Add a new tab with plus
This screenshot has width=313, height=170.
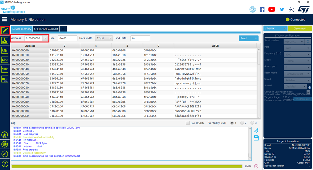[x=63, y=29]
